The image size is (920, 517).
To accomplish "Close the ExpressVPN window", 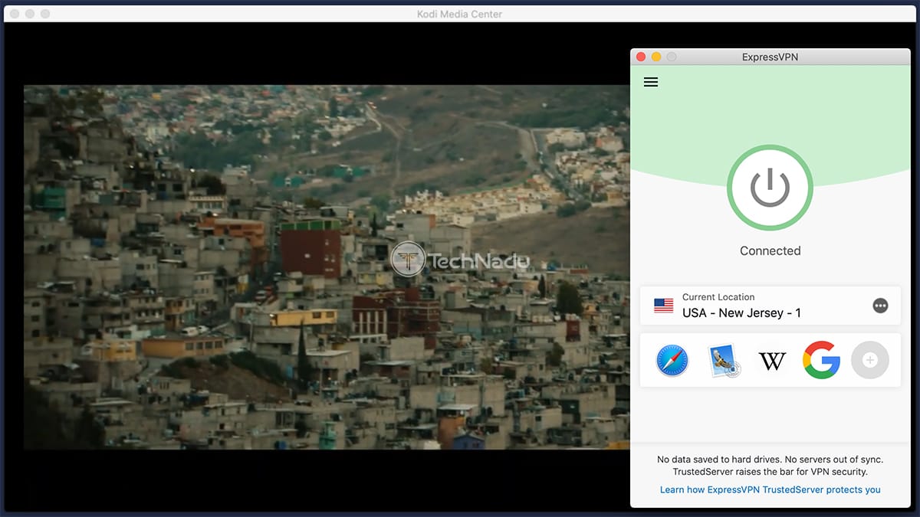I will click(x=642, y=57).
